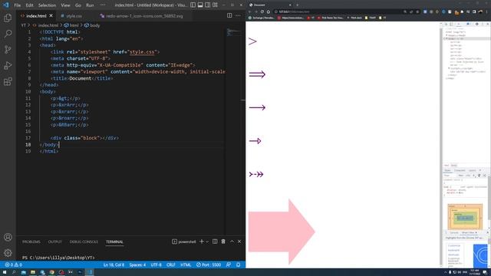Screen dimensions: 491x276
Task: Click Chrome back navigation arrow
Action: pyautogui.click(x=250, y=11)
